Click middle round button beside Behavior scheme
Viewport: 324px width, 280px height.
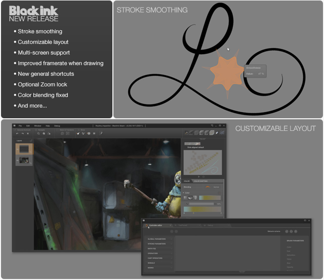coord(291,231)
